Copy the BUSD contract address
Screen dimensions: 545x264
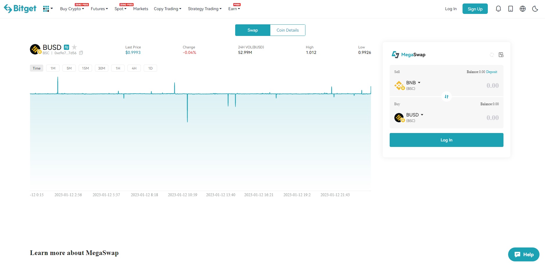click(81, 53)
